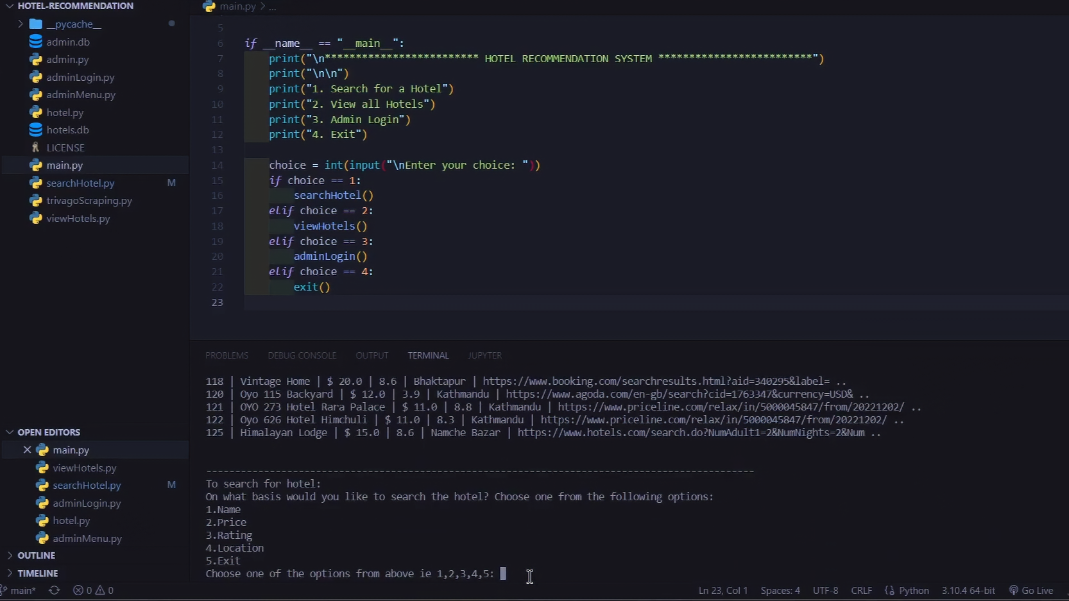Click the admin.py Python file icon

[36, 59]
